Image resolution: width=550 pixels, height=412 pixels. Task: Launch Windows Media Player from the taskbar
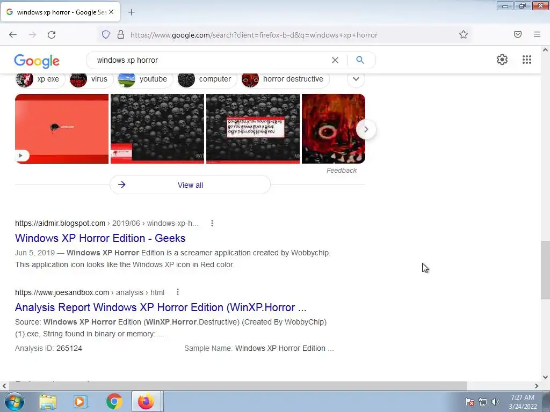tap(81, 401)
